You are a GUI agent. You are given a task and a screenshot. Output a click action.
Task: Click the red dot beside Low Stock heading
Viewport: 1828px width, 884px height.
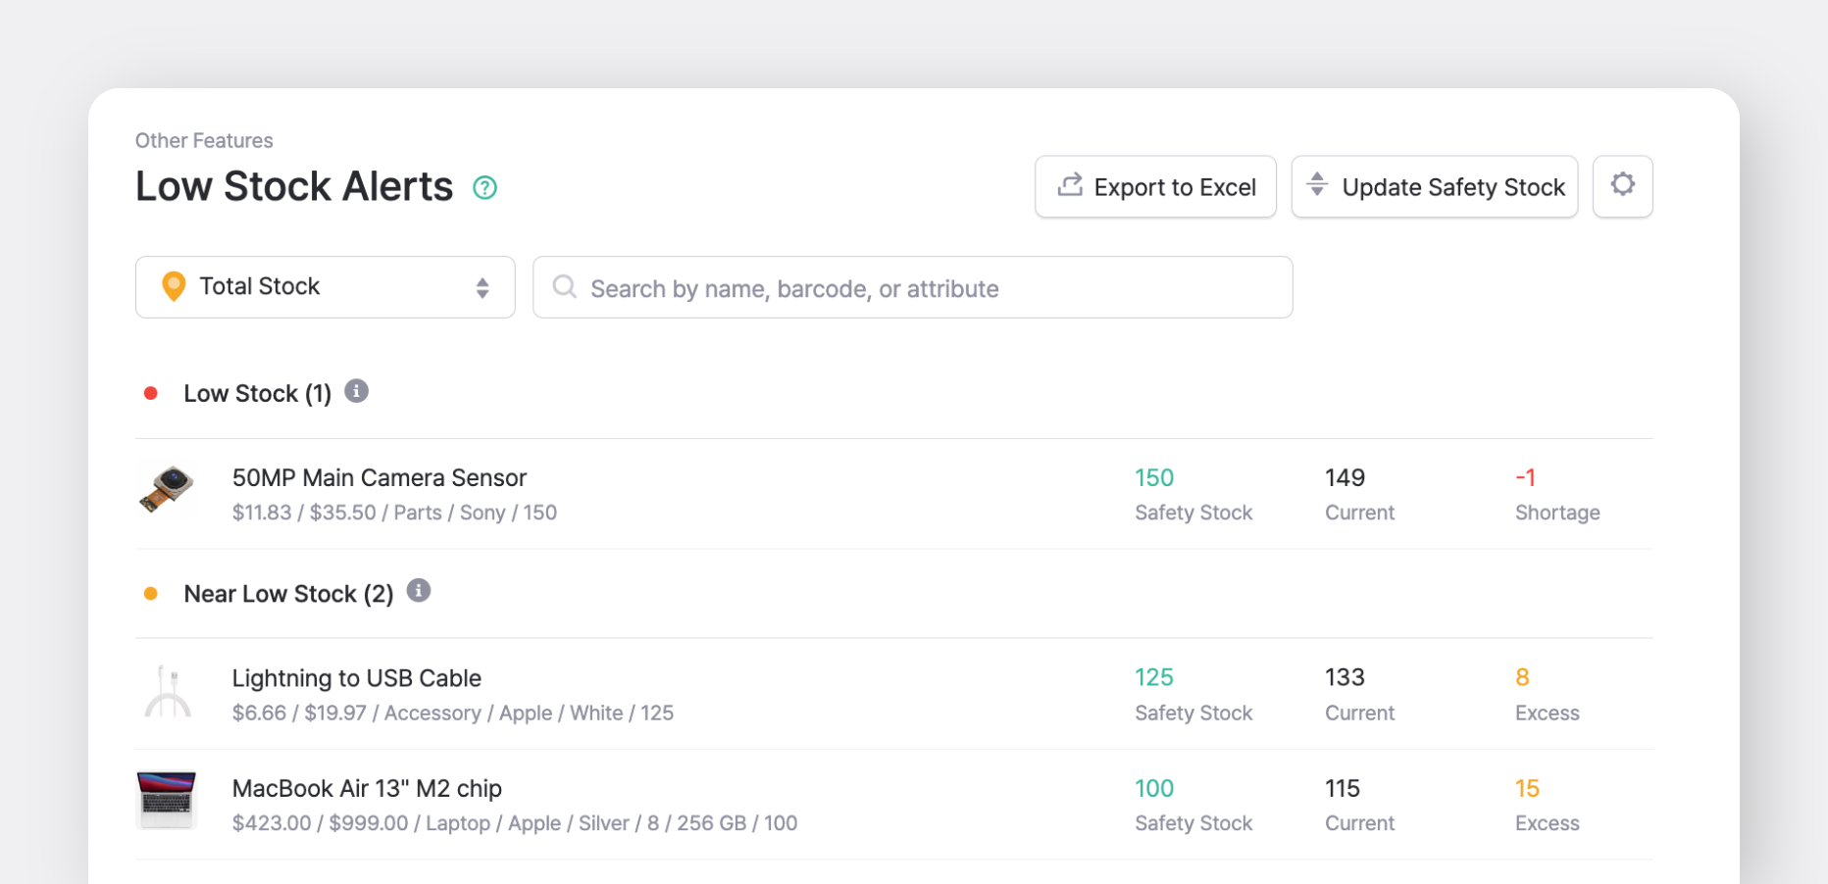click(151, 393)
